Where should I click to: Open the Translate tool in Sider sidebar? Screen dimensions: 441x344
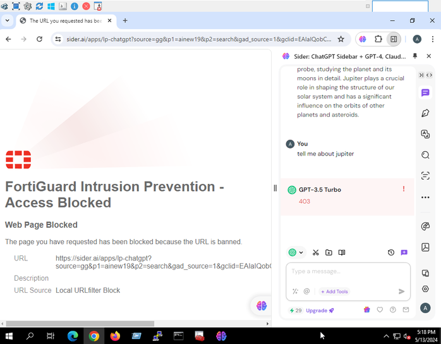[x=425, y=134]
